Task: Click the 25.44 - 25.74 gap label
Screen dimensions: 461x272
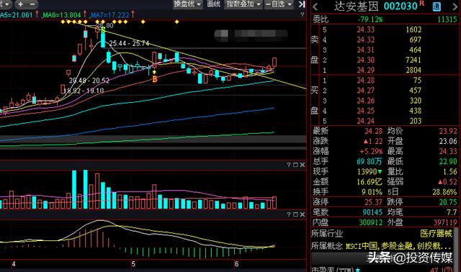Action: coord(129,43)
